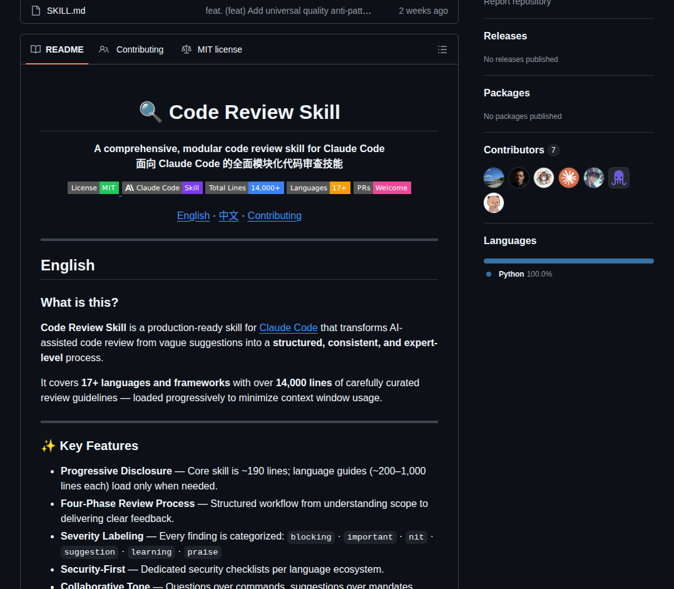674x589 pixels.
Task: Click the Contributing people icon
Action: (x=104, y=49)
